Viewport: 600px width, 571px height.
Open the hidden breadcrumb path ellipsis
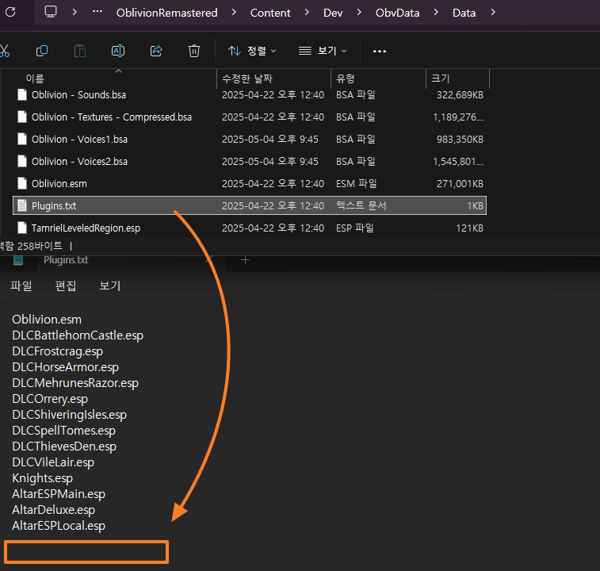97,11
